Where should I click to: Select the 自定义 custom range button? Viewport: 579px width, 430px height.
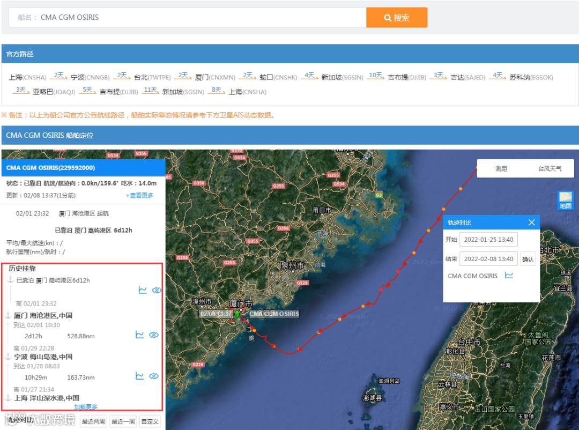(x=150, y=421)
